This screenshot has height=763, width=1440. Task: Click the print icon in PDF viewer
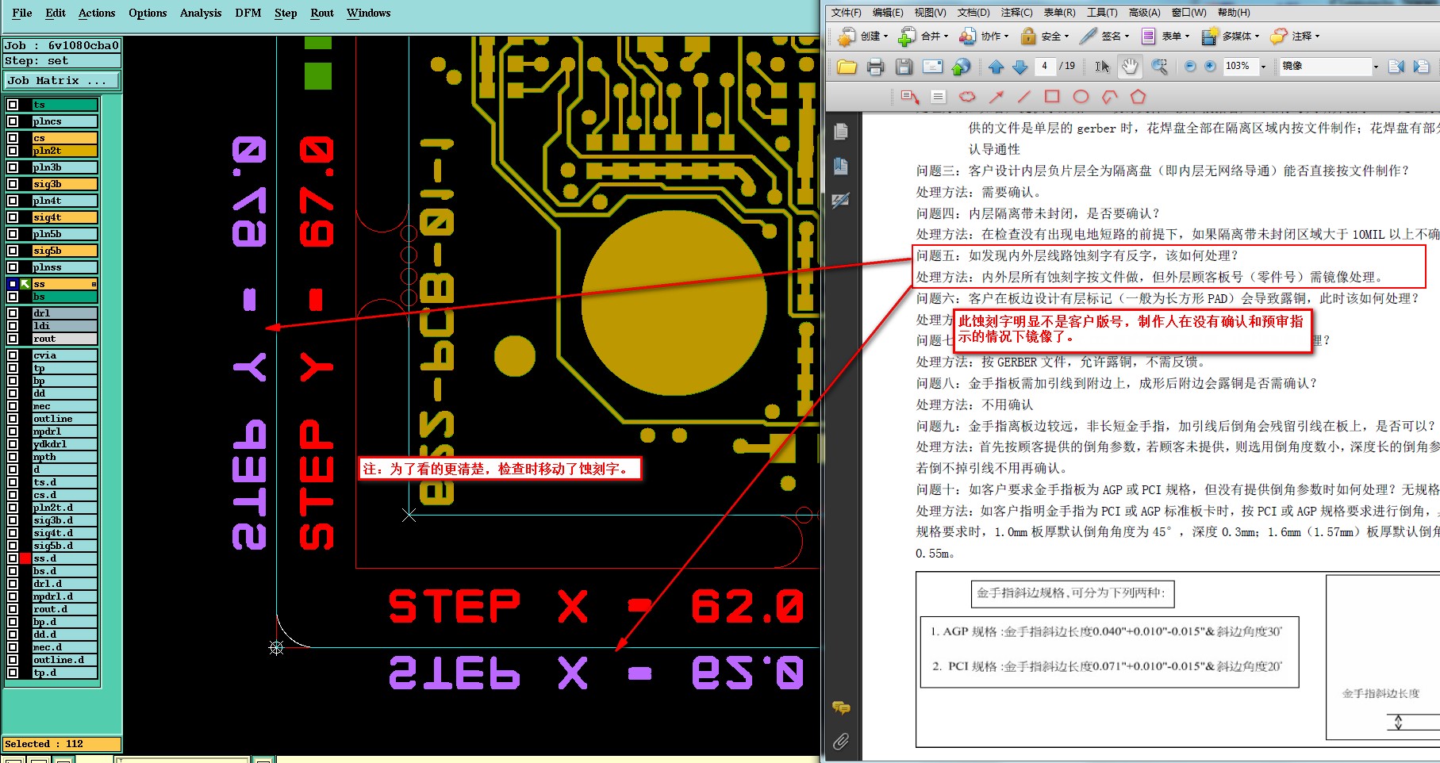[875, 67]
